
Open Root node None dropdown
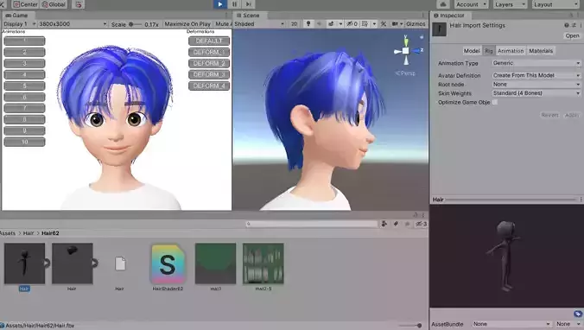point(536,84)
